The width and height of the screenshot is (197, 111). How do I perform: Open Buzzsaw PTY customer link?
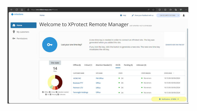coord(78,83)
